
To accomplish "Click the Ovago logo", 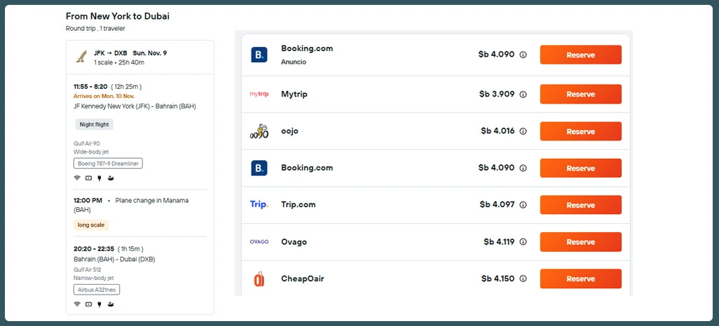I will click(x=259, y=242).
